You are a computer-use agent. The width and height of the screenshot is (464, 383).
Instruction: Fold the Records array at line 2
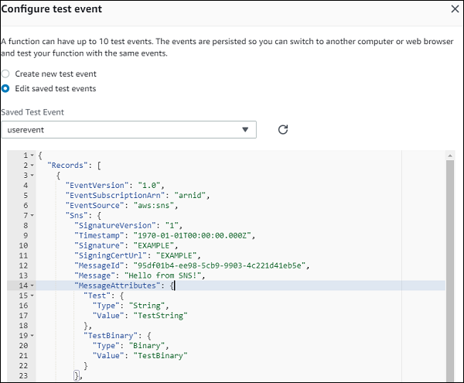(32, 166)
